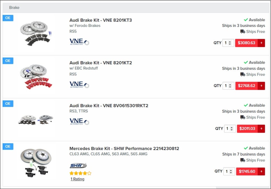Adjust quantity stepper for 8V0615301RKT2 kit
Viewport: 271px width, 189px height.
click(231, 129)
